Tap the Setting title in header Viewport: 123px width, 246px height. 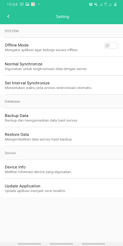pos(63,17)
